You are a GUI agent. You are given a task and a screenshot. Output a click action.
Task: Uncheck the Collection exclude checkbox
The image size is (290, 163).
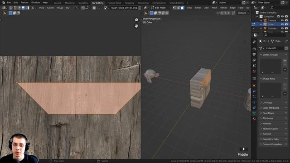click(279, 16)
